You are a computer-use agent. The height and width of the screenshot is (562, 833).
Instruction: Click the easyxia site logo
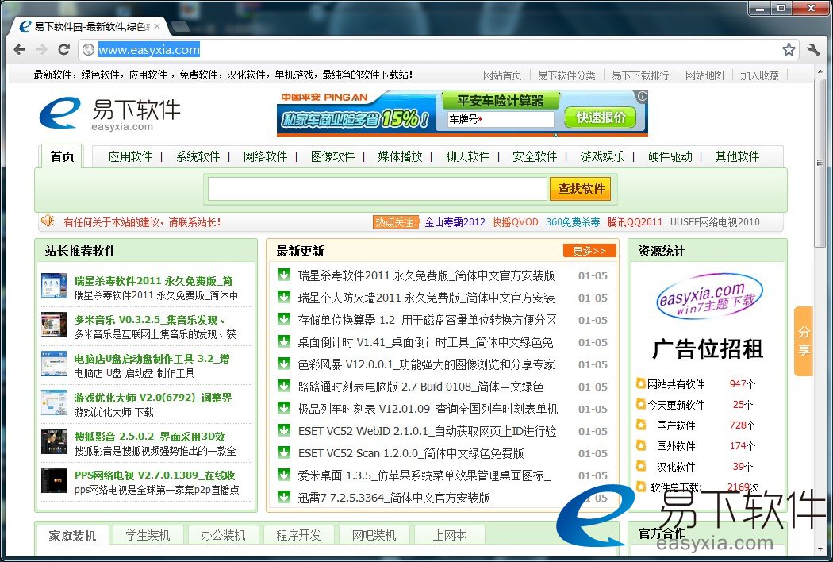point(109,114)
